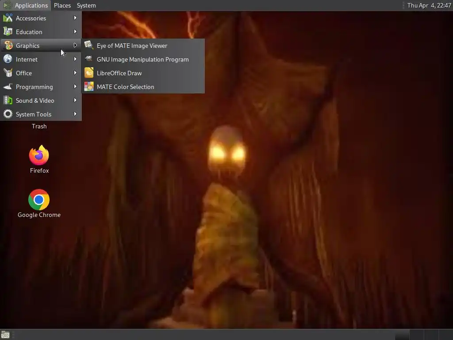
Task: Open the Internet menu entry
Action: (x=41, y=59)
